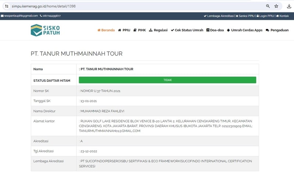294x173 pixels.
Task: Click the PT SUCOFINDO accreditation body text
Action: click(x=165, y=163)
